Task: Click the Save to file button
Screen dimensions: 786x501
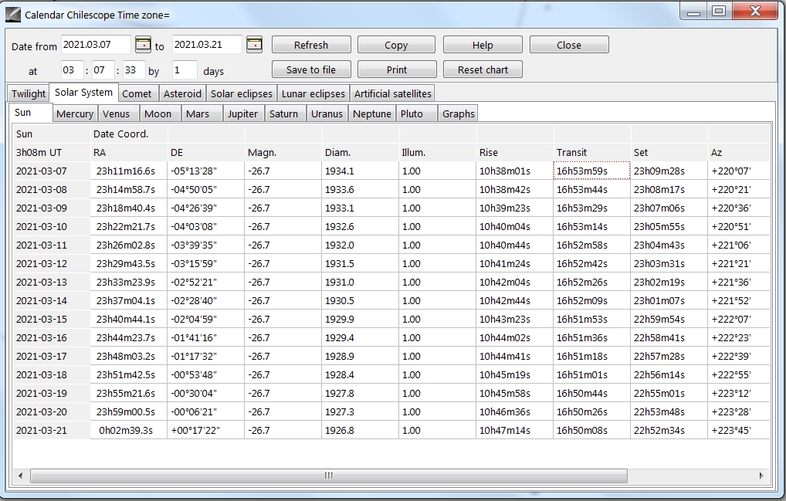Action: pyautogui.click(x=311, y=69)
